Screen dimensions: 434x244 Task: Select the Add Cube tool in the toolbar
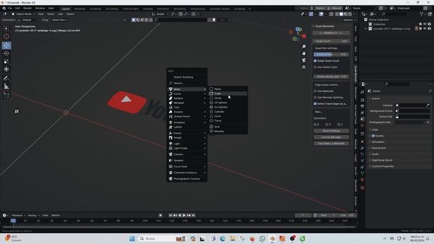click(6, 96)
